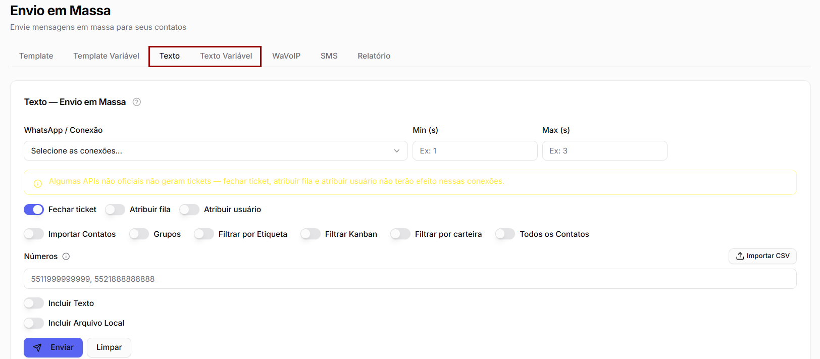Turn on the Atribuir usuário switch

(189, 210)
